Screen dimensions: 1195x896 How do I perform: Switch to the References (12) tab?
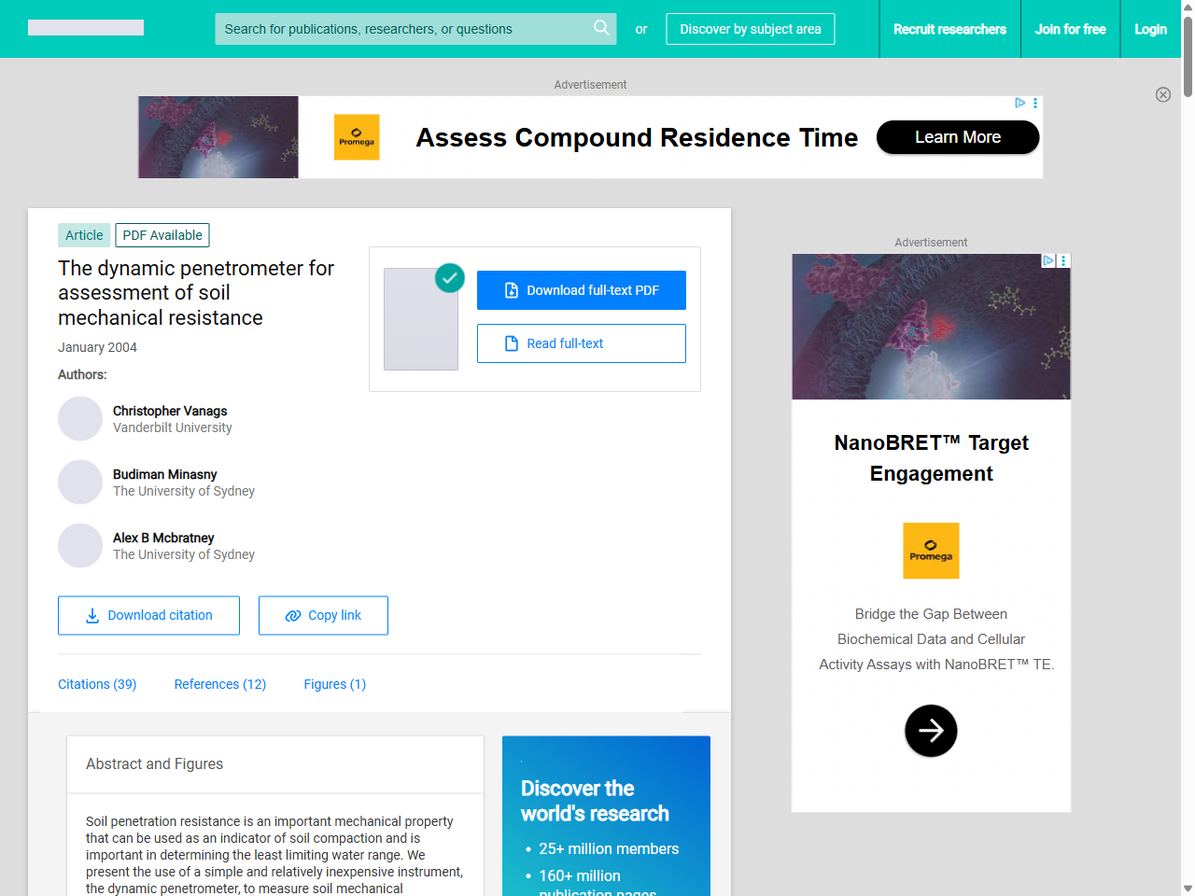tap(220, 684)
